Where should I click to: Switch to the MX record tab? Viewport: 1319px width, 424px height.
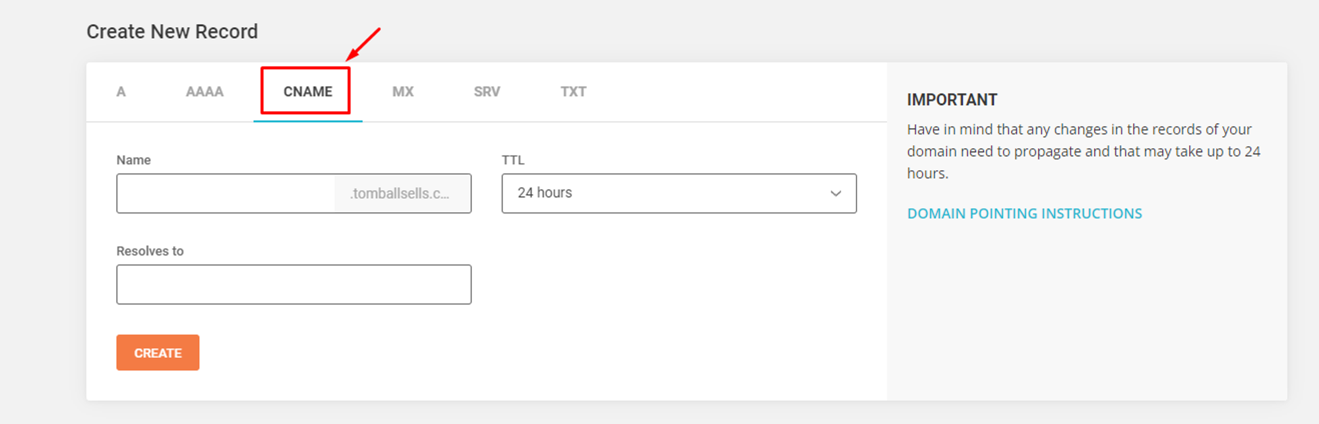pos(403,92)
